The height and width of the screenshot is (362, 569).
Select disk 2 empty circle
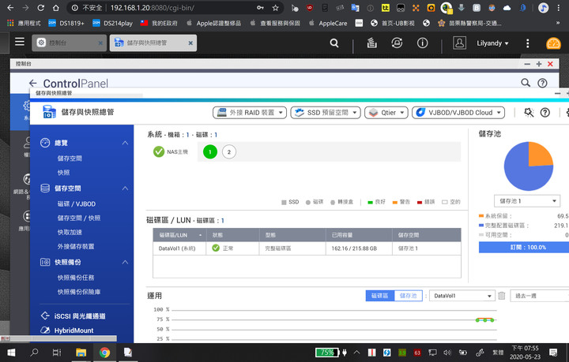click(x=229, y=151)
